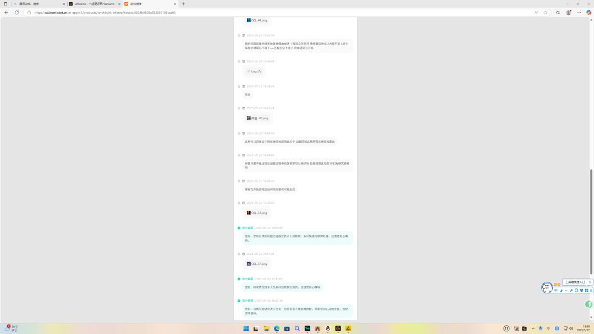Screen dimensions: 594x334
Task: Toggle the moon mode on input toolbar
Action: coord(561,291)
